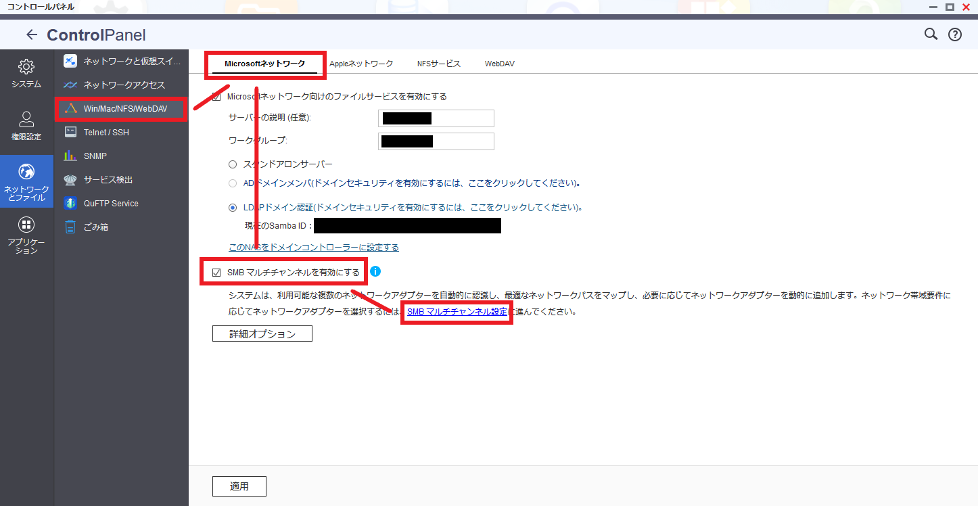Open the search magnifier icon
The height and width of the screenshot is (506, 978).
coord(931,34)
